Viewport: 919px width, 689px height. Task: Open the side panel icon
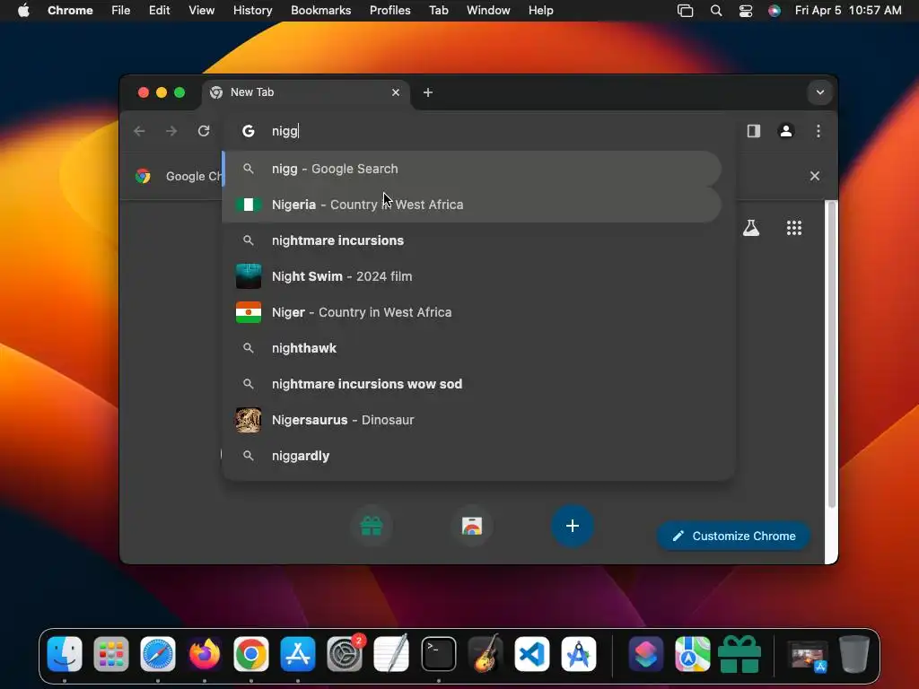[x=754, y=131]
